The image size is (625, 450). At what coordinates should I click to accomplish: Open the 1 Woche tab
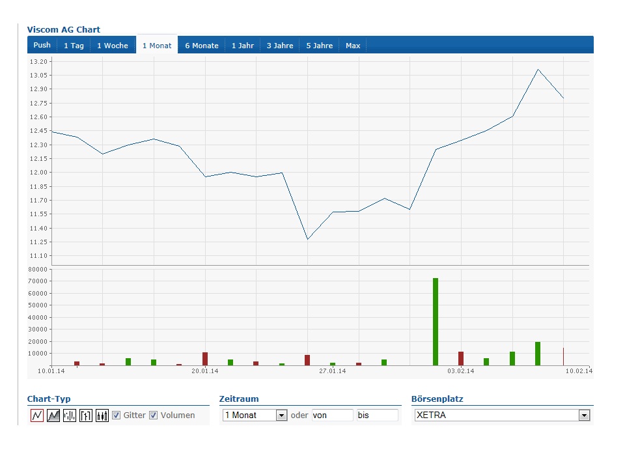113,46
